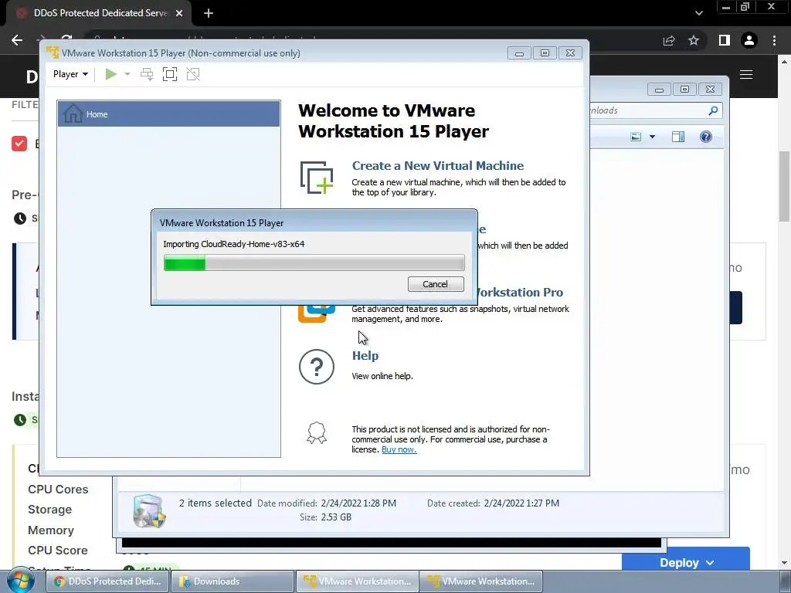Click the Storage label on webpage
This screenshot has height=593, width=791.
(50, 510)
